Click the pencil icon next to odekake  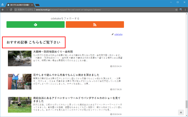(x=113, y=34)
